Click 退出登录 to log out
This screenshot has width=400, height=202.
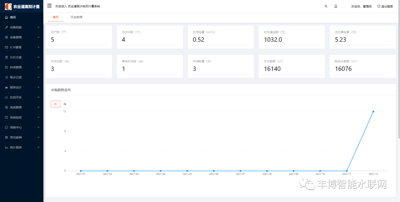385,6
